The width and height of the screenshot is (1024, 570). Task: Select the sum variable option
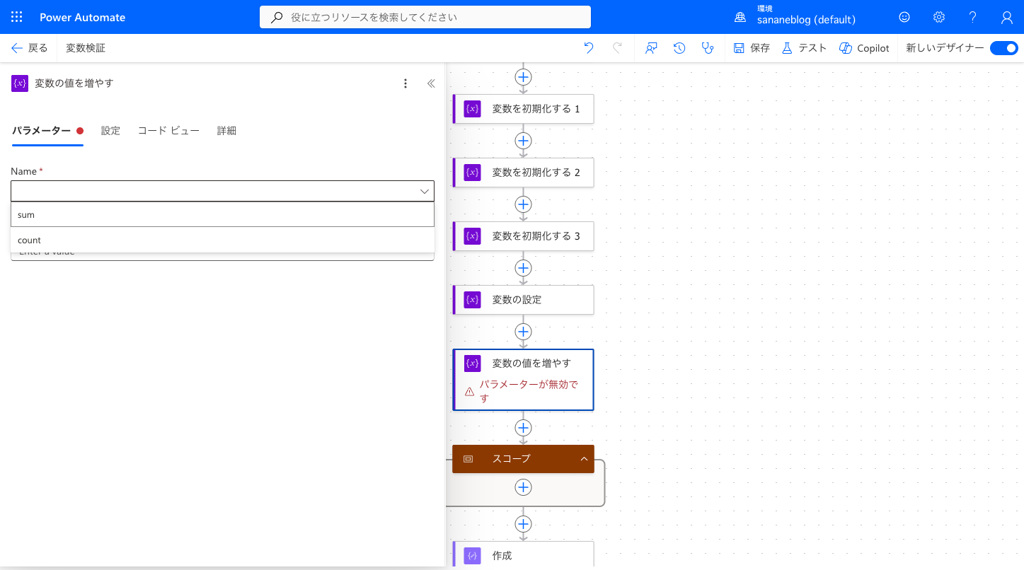(222, 214)
